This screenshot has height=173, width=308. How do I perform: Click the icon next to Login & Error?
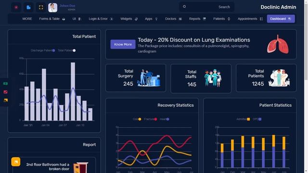tap(111, 19)
